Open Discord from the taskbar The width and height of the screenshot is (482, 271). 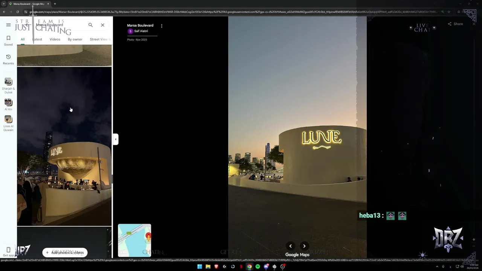click(x=266, y=266)
